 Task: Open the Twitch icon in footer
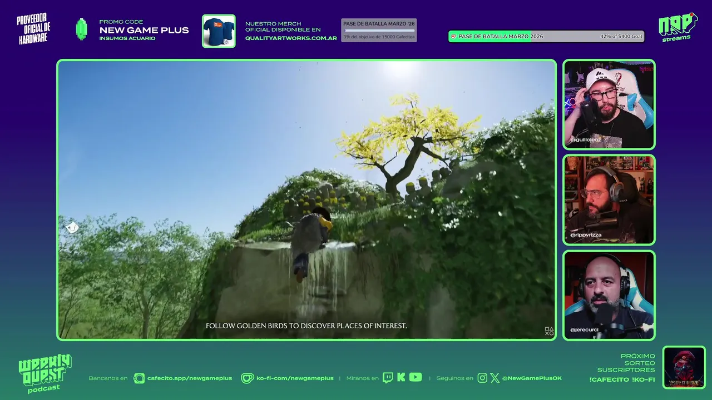pyautogui.click(x=388, y=378)
